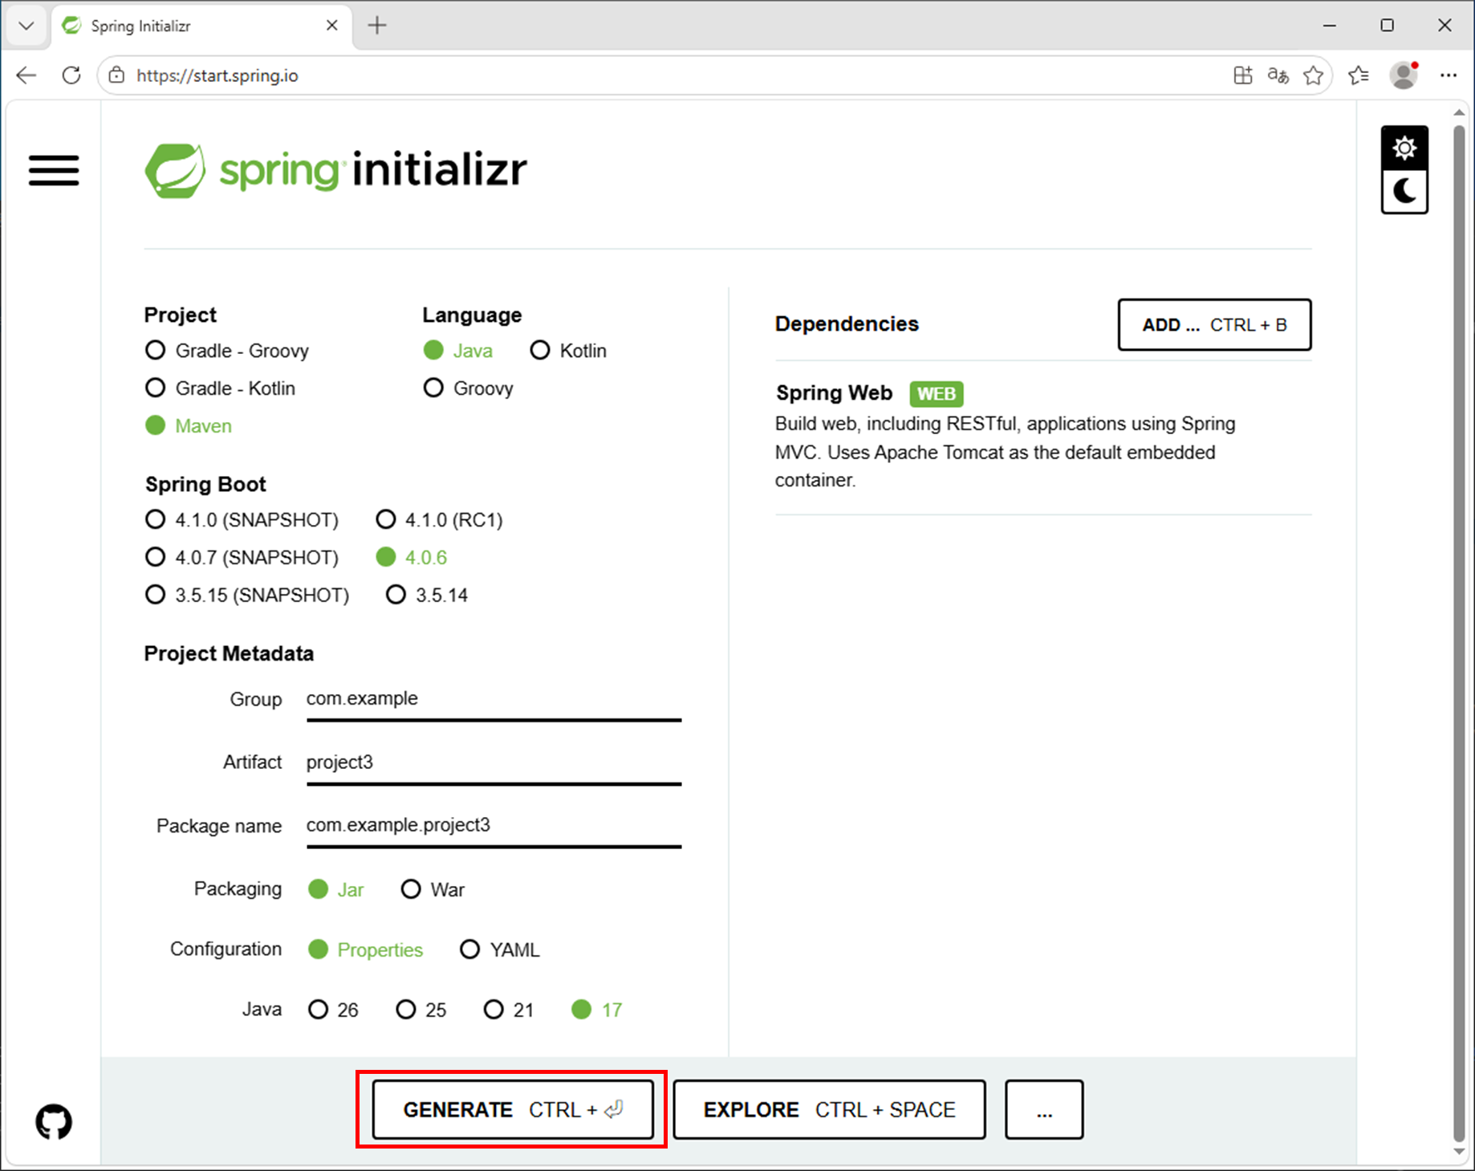Click scrollbar up arrow
The height and width of the screenshot is (1171, 1475).
1459,113
